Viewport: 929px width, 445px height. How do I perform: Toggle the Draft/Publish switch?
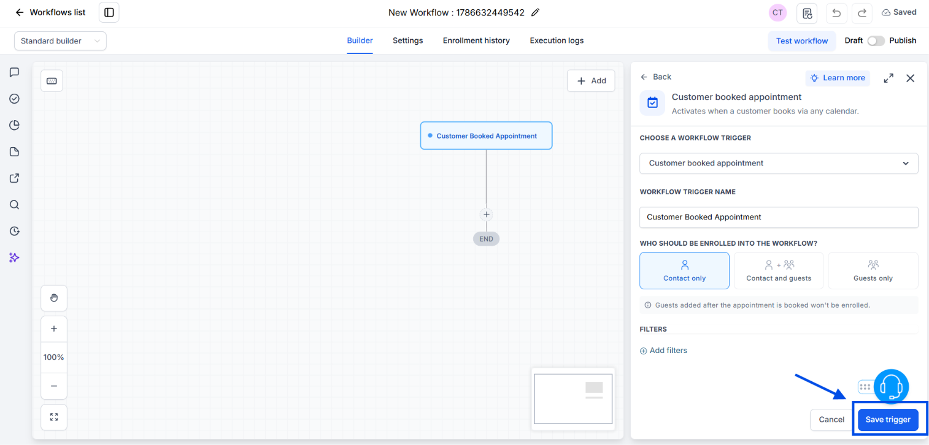[x=876, y=41]
